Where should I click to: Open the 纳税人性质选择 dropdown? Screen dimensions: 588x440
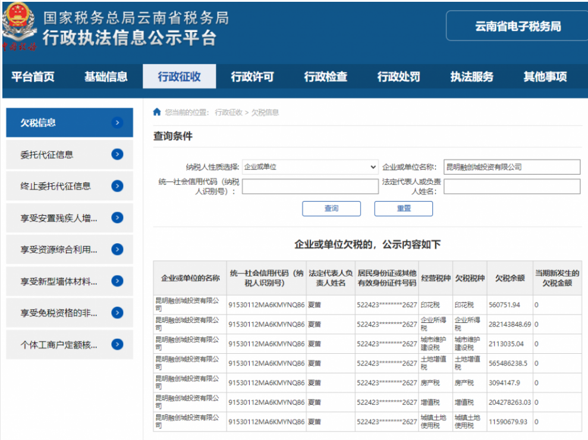coord(310,167)
